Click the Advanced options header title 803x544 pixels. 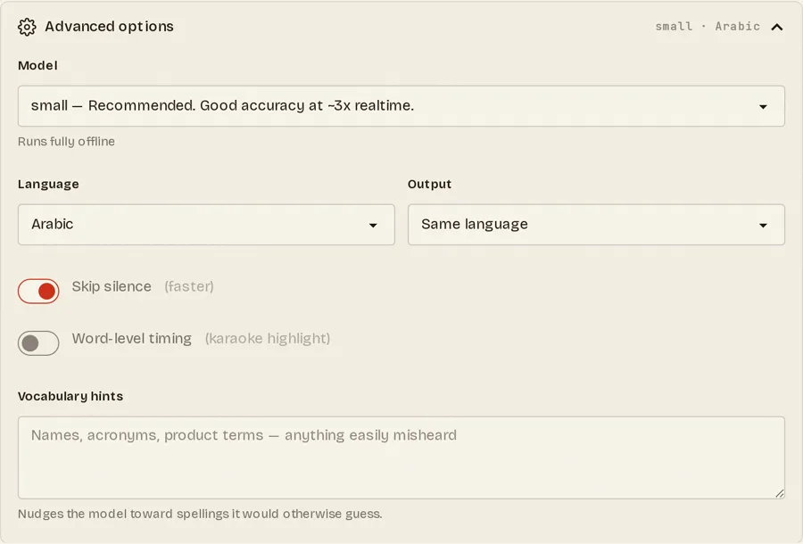coord(109,27)
